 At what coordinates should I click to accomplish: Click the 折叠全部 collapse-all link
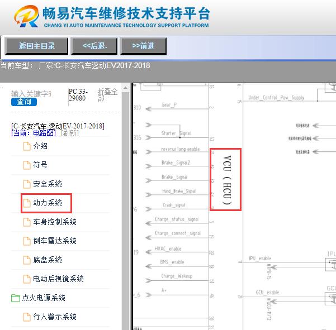(107, 95)
